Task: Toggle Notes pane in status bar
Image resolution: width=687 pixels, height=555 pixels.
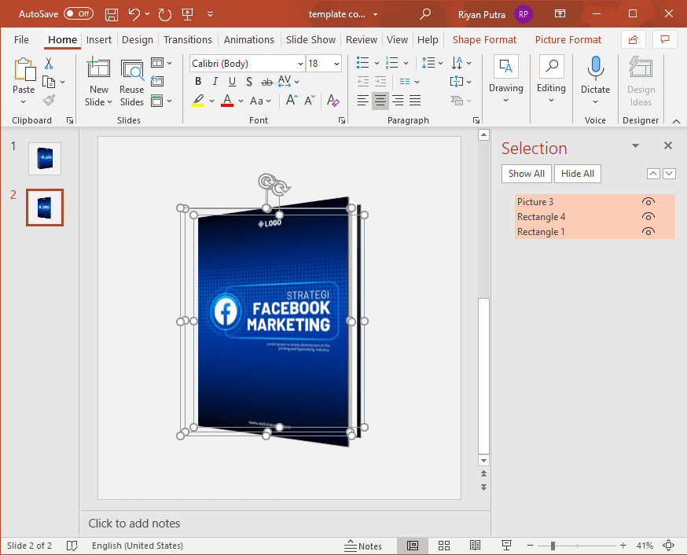Action: point(363,546)
